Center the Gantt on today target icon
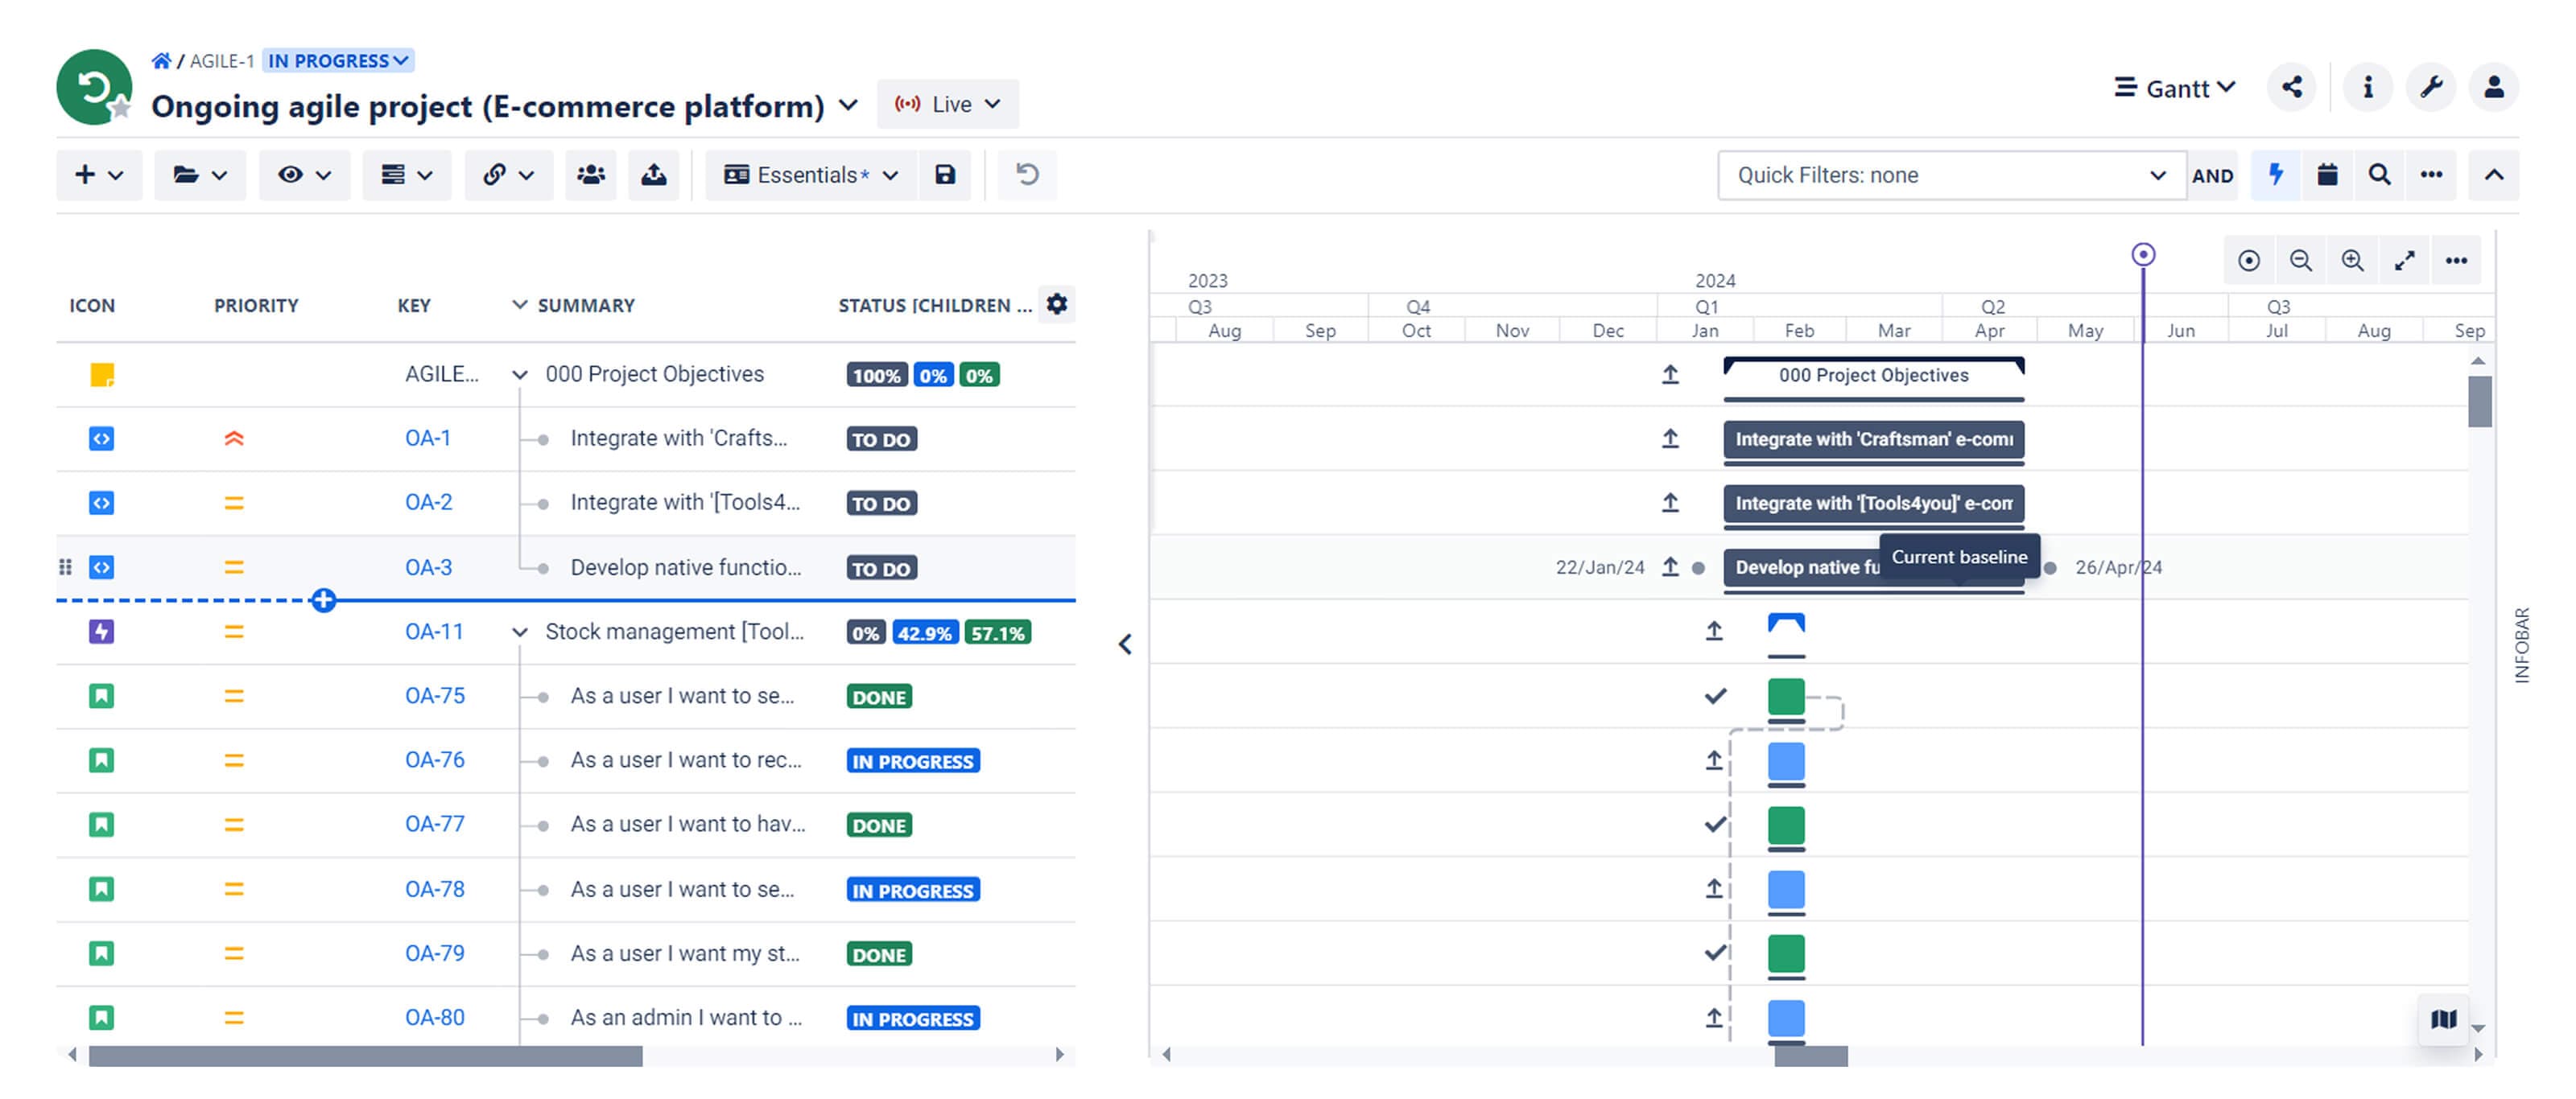The width and height of the screenshot is (2576, 1099). click(2249, 261)
